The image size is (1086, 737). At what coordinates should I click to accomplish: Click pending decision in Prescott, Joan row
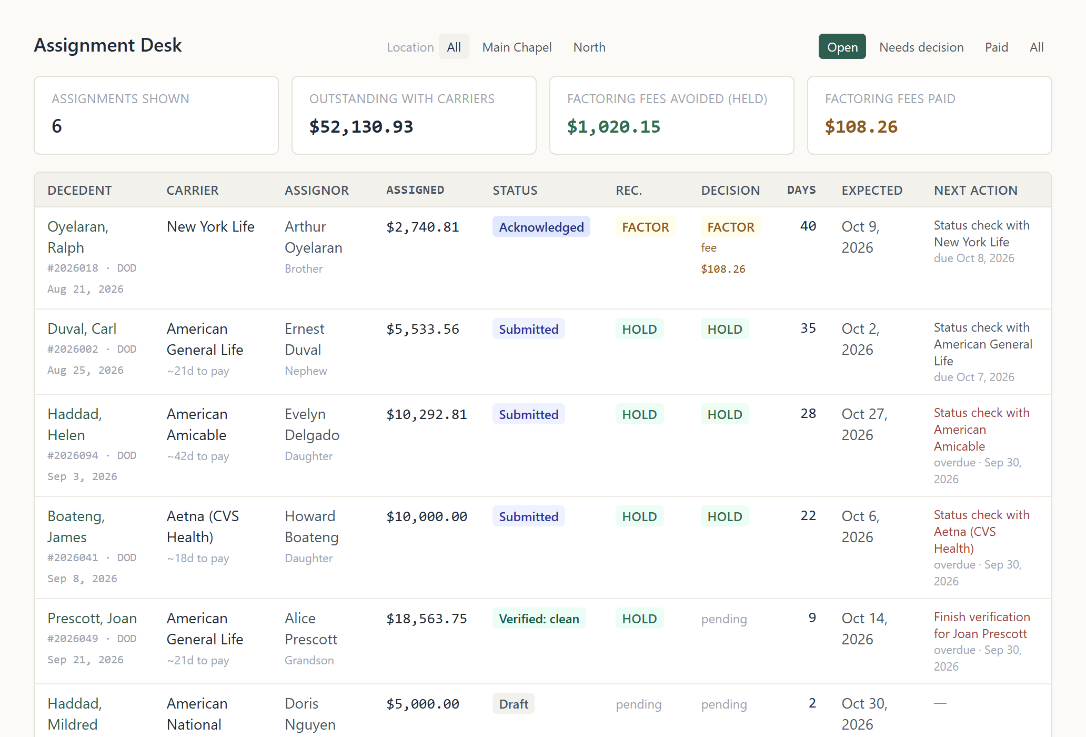coord(724,619)
